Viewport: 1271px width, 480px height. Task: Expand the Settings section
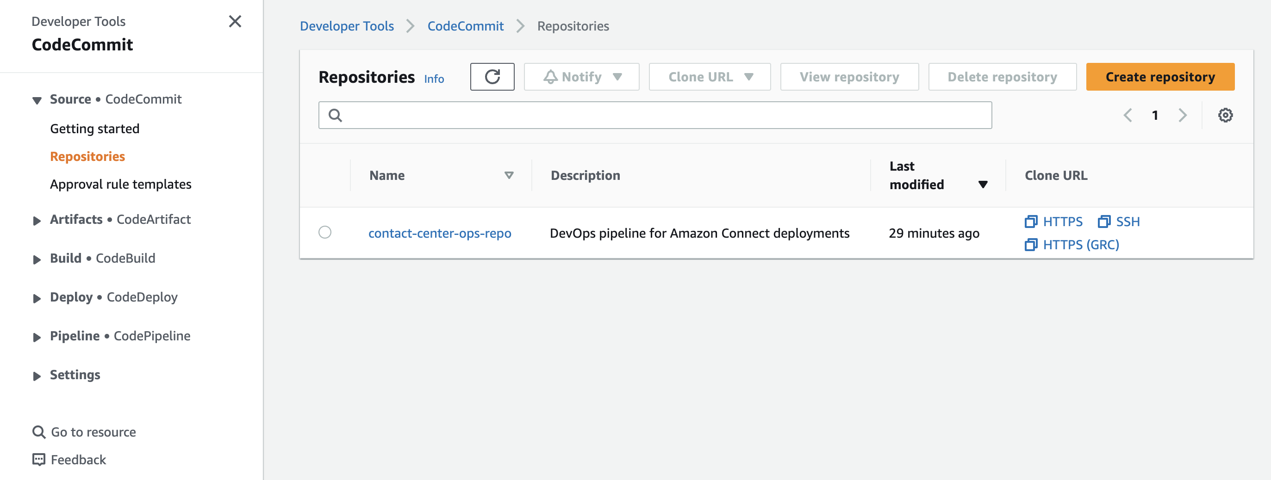[37, 376]
